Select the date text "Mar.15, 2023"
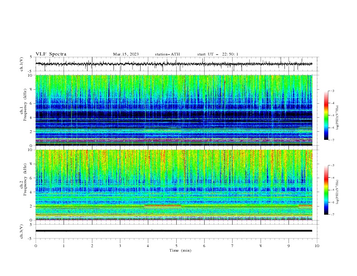Screen dimensions: 357x276 coord(126,54)
